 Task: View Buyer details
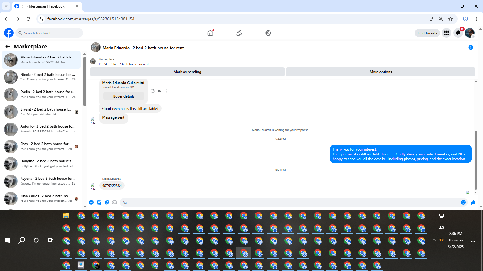click(124, 96)
